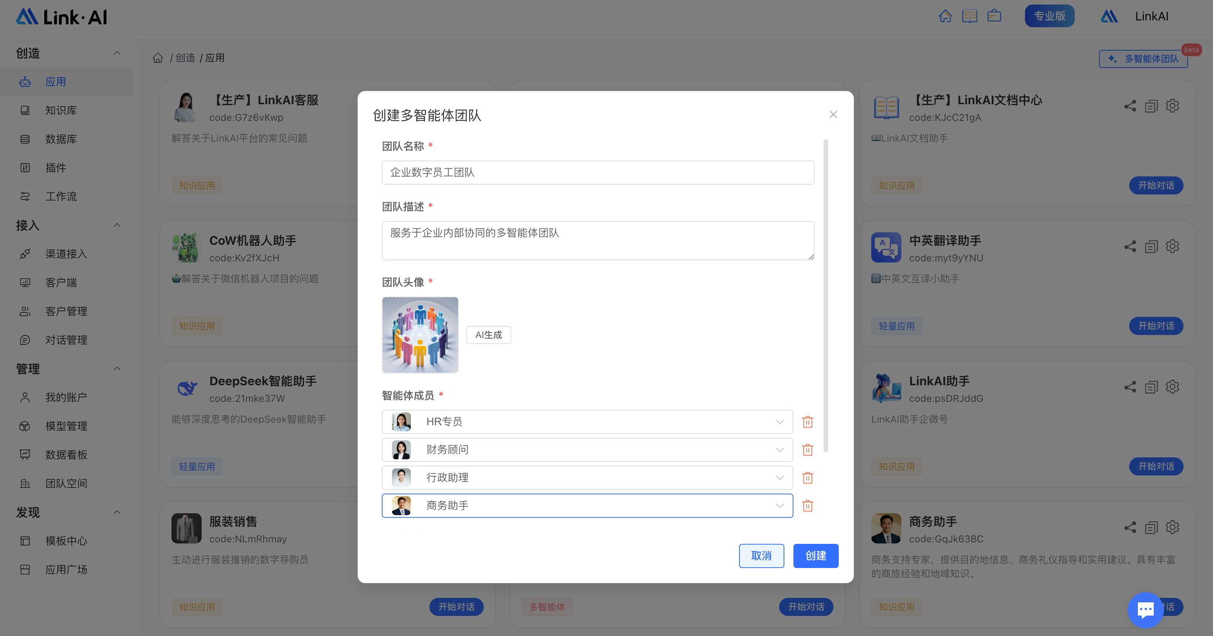Delete the 商务助手 member row
The height and width of the screenshot is (636, 1213).
(807, 506)
